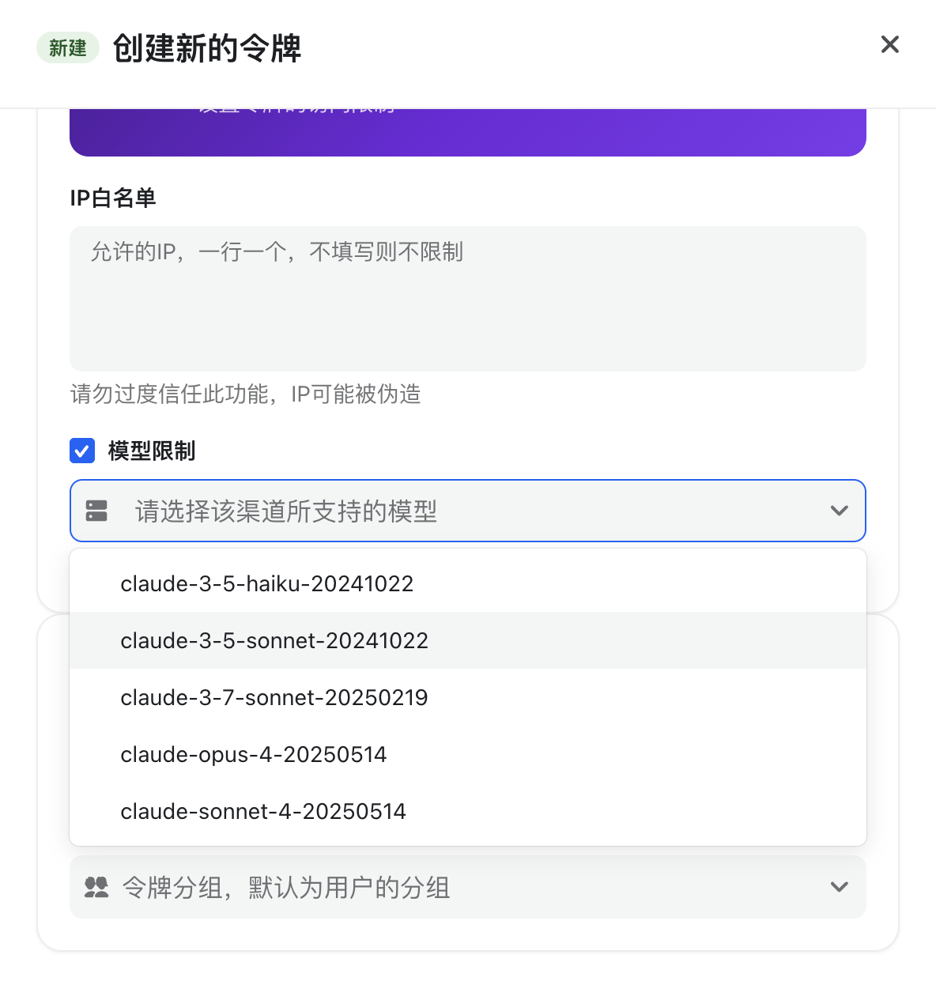Image resolution: width=936 pixels, height=996 pixels.
Task: Click the IP白名单 label
Action: [113, 198]
